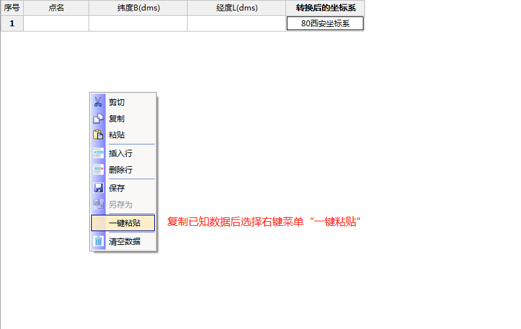Image resolution: width=521 pixels, height=329 pixels.
Task: Select 删除行 in the context menu
Action: click(123, 169)
